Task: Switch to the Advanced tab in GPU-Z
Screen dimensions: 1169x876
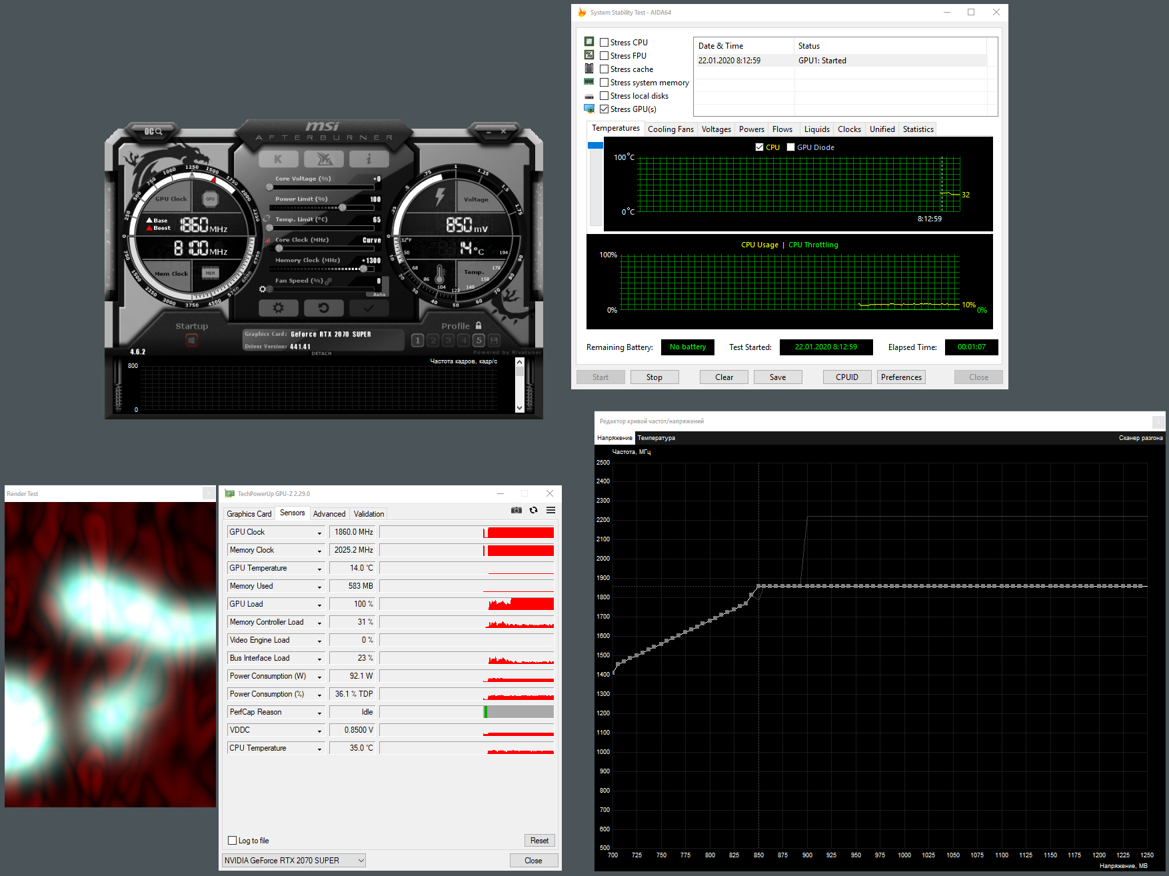Action: pyautogui.click(x=329, y=514)
